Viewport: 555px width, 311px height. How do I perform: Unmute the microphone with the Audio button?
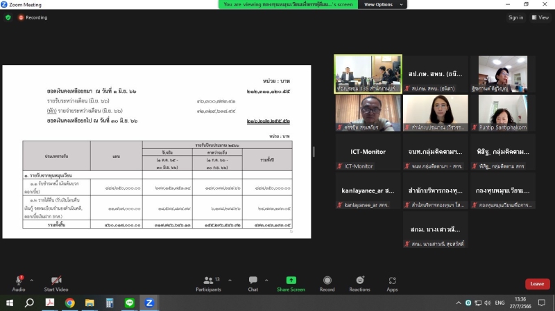(x=19, y=284)
